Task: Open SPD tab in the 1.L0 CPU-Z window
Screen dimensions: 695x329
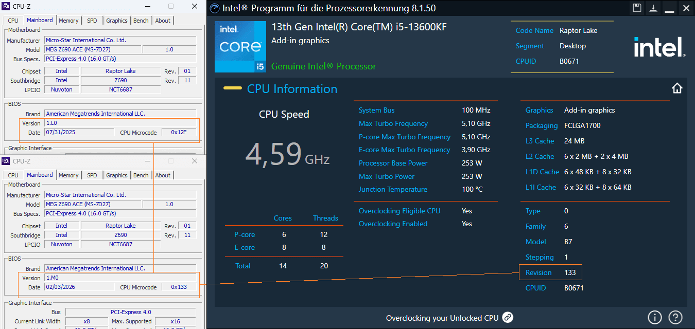Action: tap(92, 21)
